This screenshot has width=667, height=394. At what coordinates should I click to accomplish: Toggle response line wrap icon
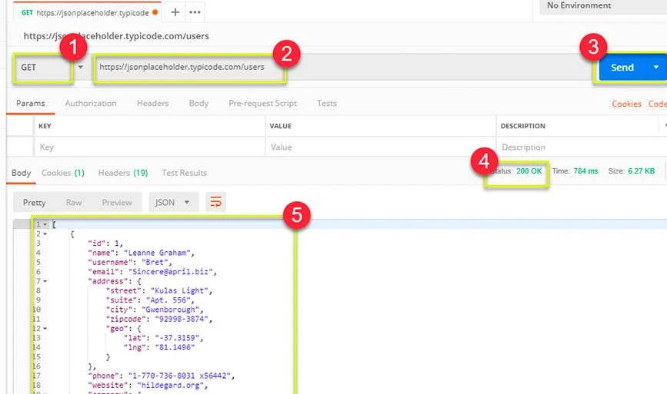pyautogui.click(x=215, y=202)
